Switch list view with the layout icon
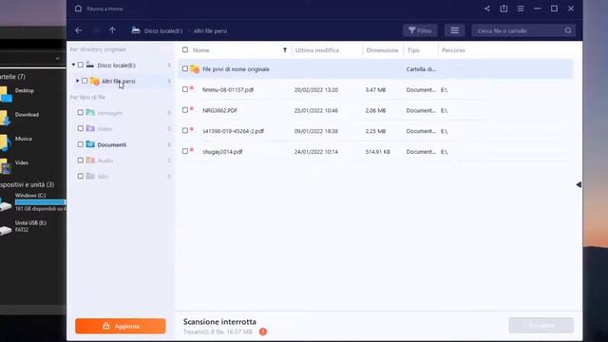The height and width of the screenshot is (342, 608). click(454, 30)
